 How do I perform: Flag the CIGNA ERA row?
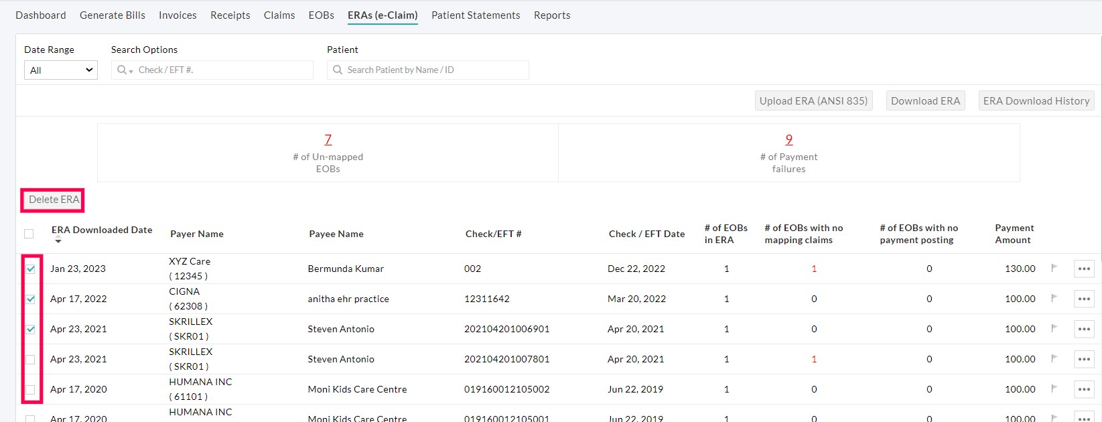click(x=1054, y=298)
